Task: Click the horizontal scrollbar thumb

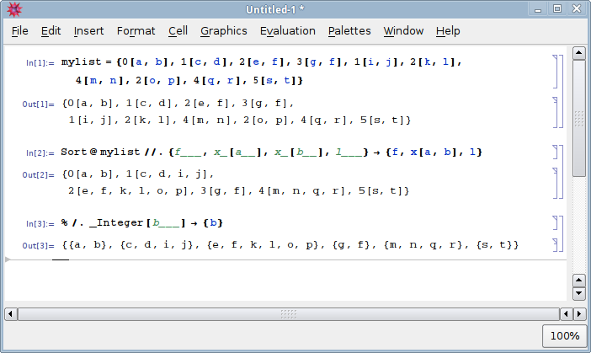Action: point(289,313)
